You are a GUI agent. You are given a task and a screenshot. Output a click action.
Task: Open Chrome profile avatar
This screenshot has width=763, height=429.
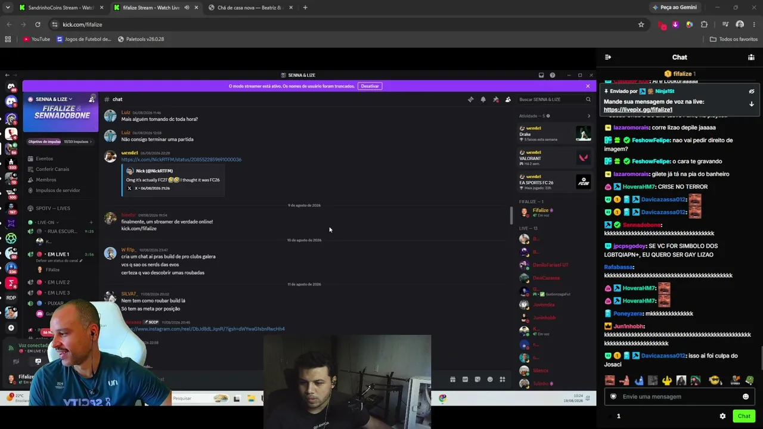(740, 24)
